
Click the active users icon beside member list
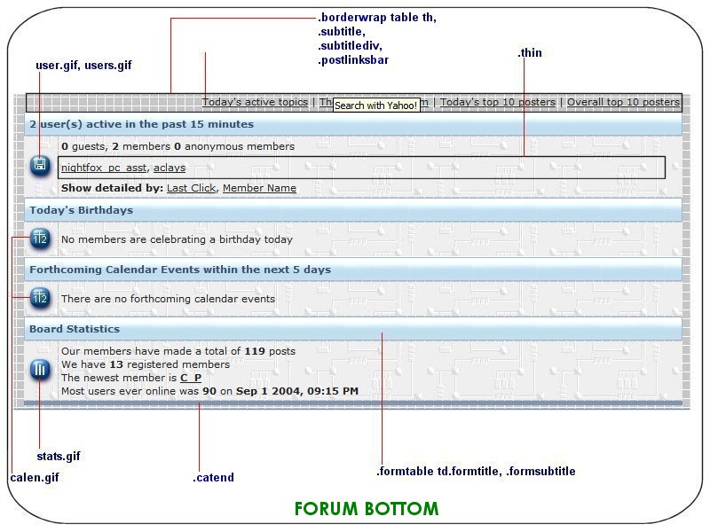coord(39,165)
